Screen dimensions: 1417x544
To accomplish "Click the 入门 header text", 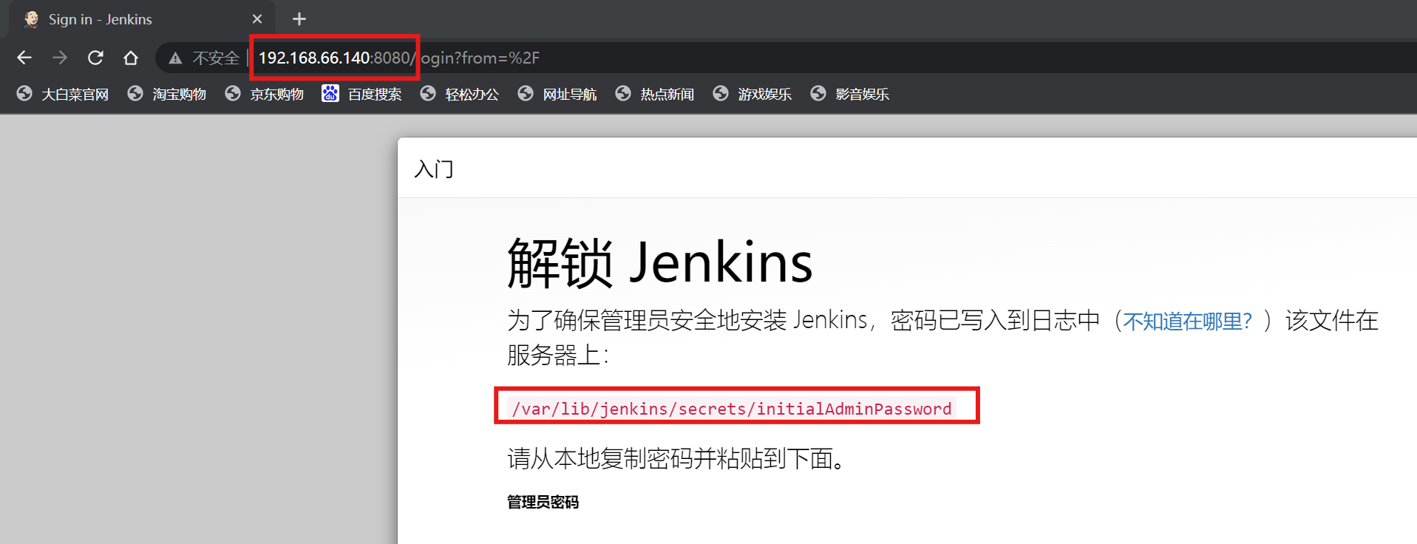I will [x=434, y=169].
